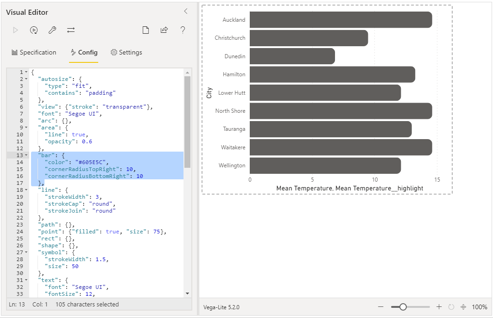Click the editor scrollbar up arrow
The width and height of the screenshot is (493, 318).
[x=187, y=73]
